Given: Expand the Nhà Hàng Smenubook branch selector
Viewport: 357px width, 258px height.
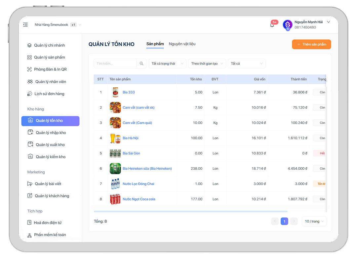Looking at the screenshot, I should (x=58, y=24).
